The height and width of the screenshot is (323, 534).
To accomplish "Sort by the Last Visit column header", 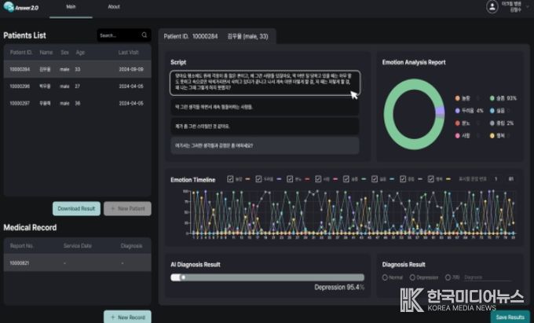I will 128,53.
